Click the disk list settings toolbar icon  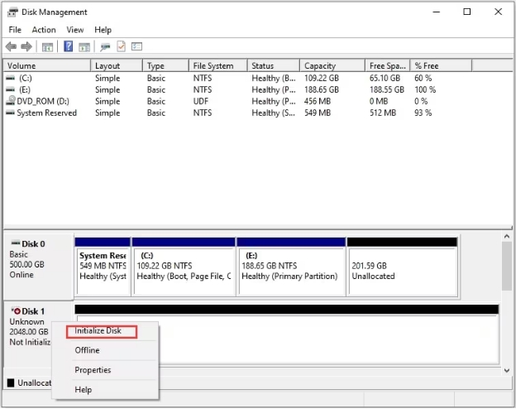136,46
